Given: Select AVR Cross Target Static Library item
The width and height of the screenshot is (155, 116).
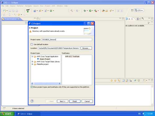Looking at the screenshot, I should point(48,62).
